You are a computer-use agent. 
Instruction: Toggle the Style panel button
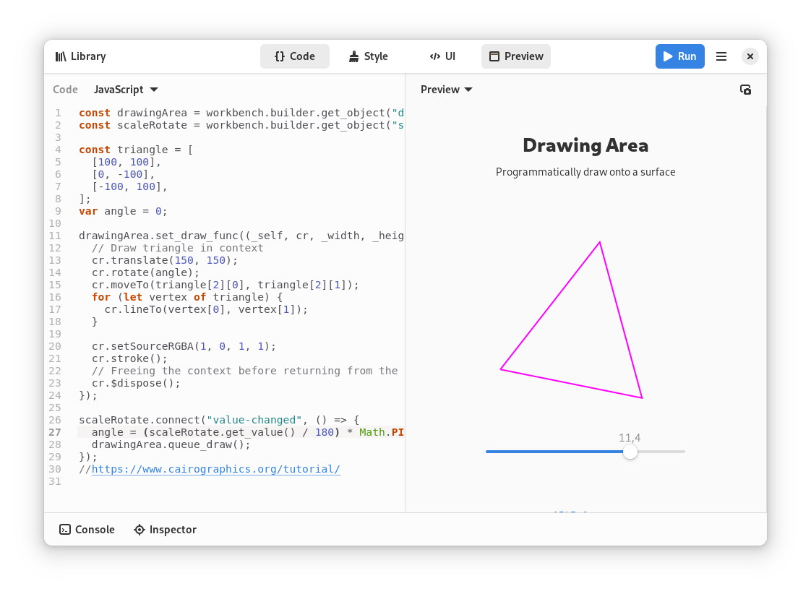tap(368, 56)
